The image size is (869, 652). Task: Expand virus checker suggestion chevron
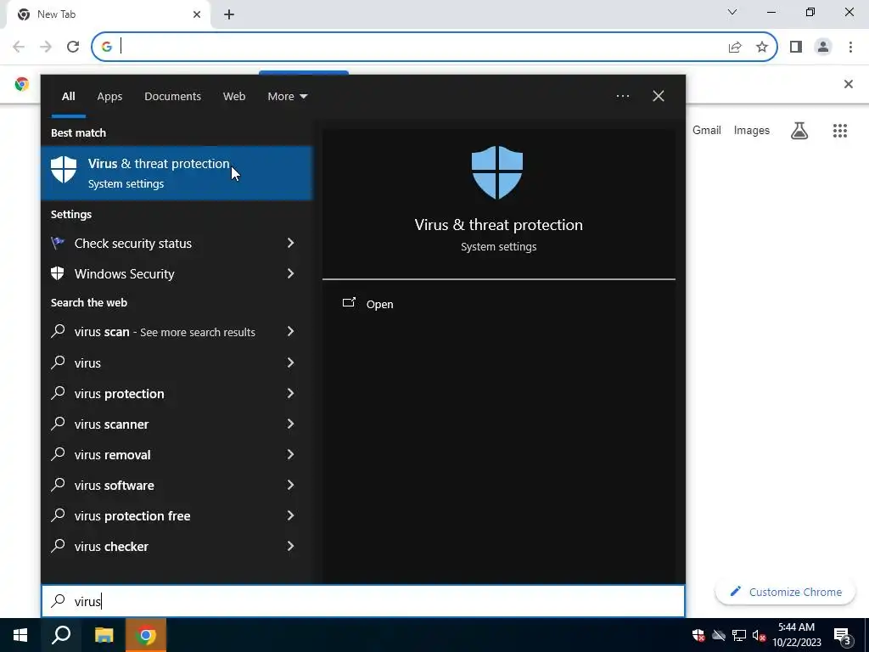tap(290, 546)
